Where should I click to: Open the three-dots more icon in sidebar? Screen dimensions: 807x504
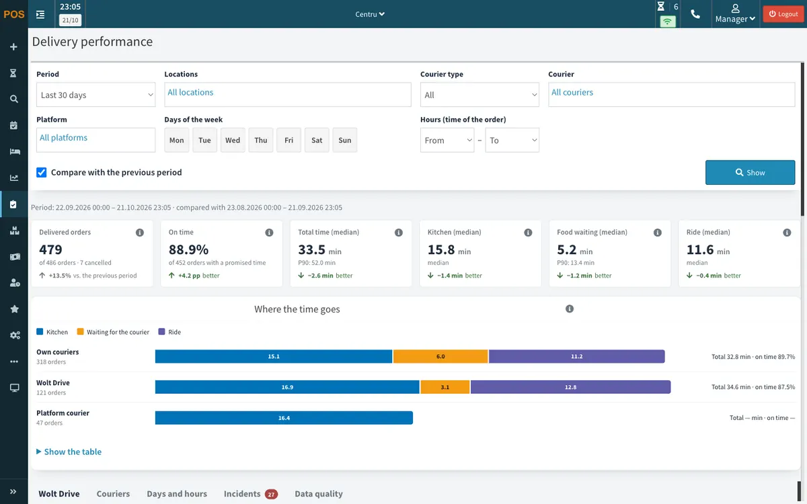(x=14, y=362)
